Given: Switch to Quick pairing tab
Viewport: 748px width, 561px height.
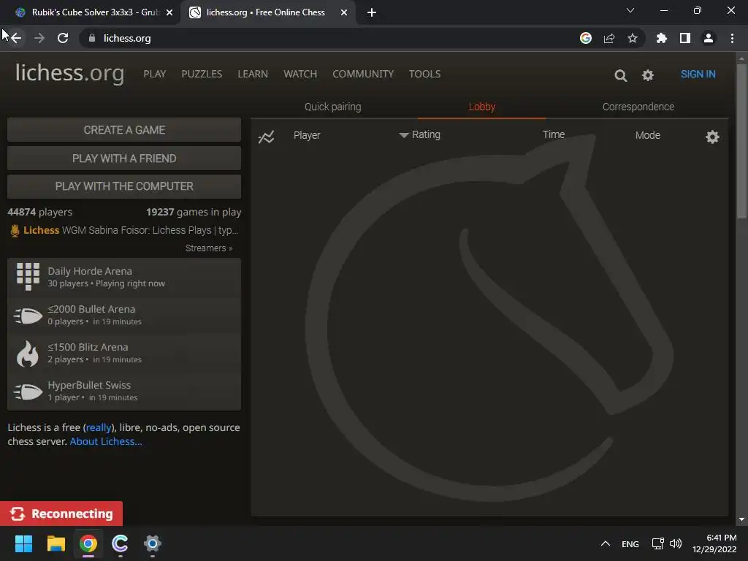Looking at the screenshot, I should [333, 107].
